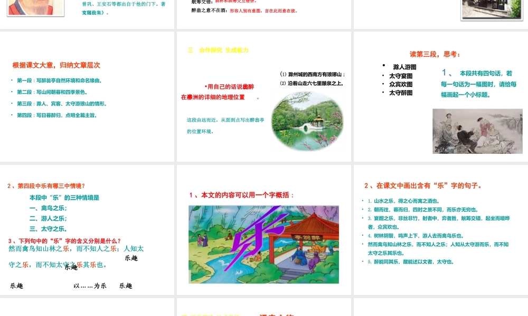Screen dimensions: 528x316
Task: Select the slide 本文的内容可以用一个字概括
Action: pos(263,230)
